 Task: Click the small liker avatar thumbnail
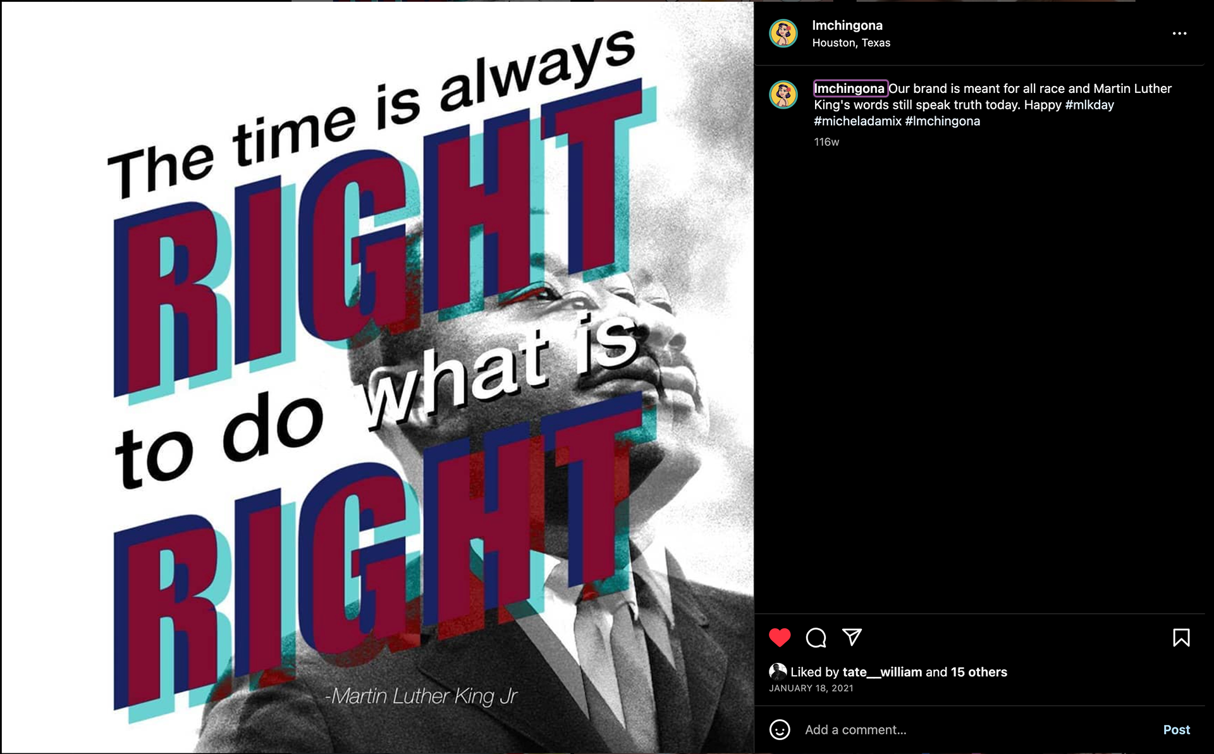[x=778, y=672]
